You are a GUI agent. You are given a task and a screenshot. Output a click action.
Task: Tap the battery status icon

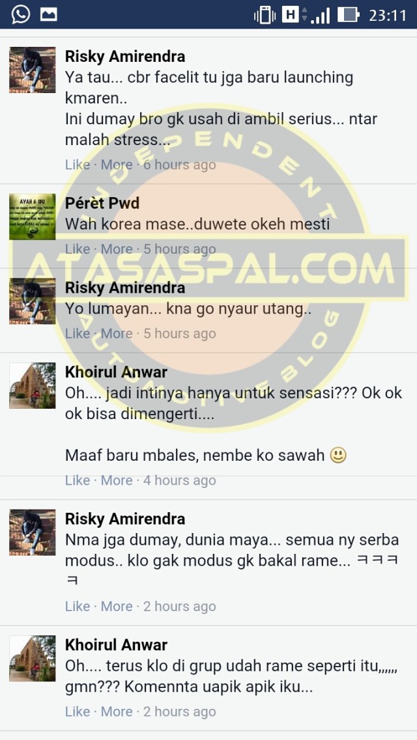(348, 14)
